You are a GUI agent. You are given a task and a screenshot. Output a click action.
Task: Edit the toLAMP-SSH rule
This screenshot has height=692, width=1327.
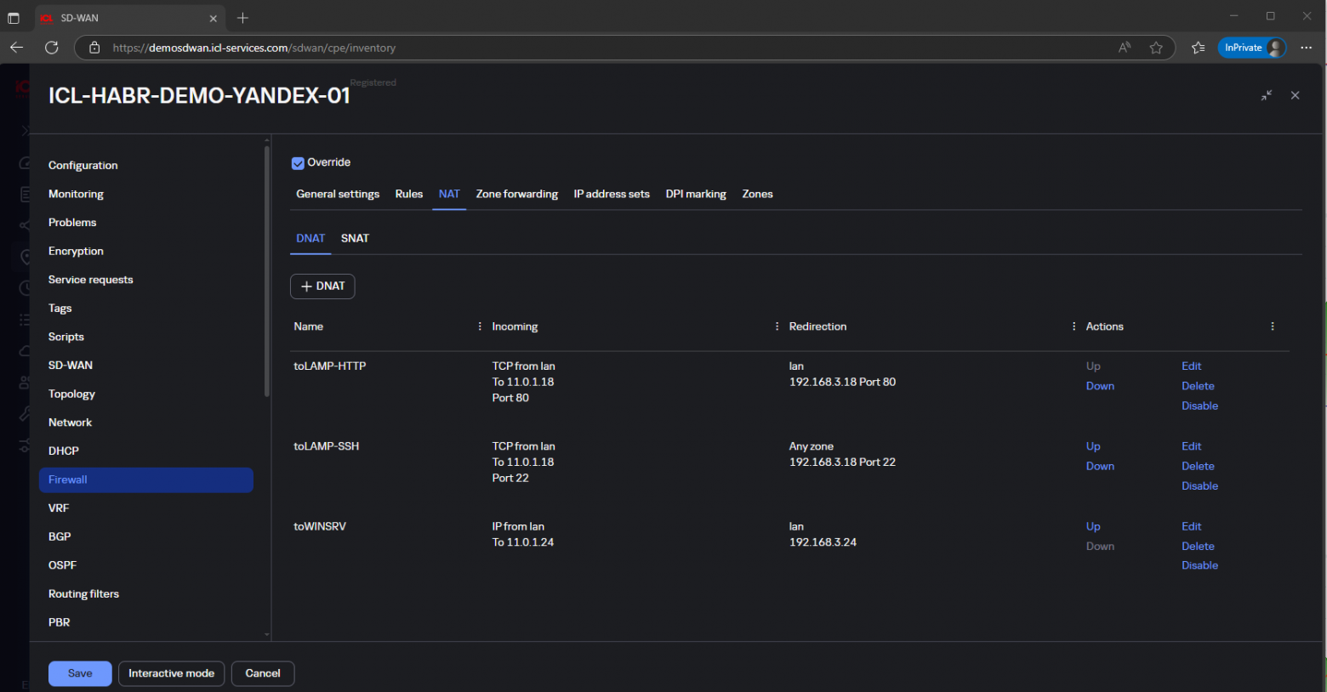(x=1191, y=446)
